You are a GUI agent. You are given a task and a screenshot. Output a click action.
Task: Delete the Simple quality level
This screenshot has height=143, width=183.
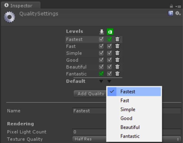117,53
